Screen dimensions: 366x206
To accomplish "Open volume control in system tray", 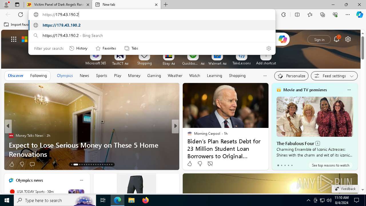I will click(329, 200).
